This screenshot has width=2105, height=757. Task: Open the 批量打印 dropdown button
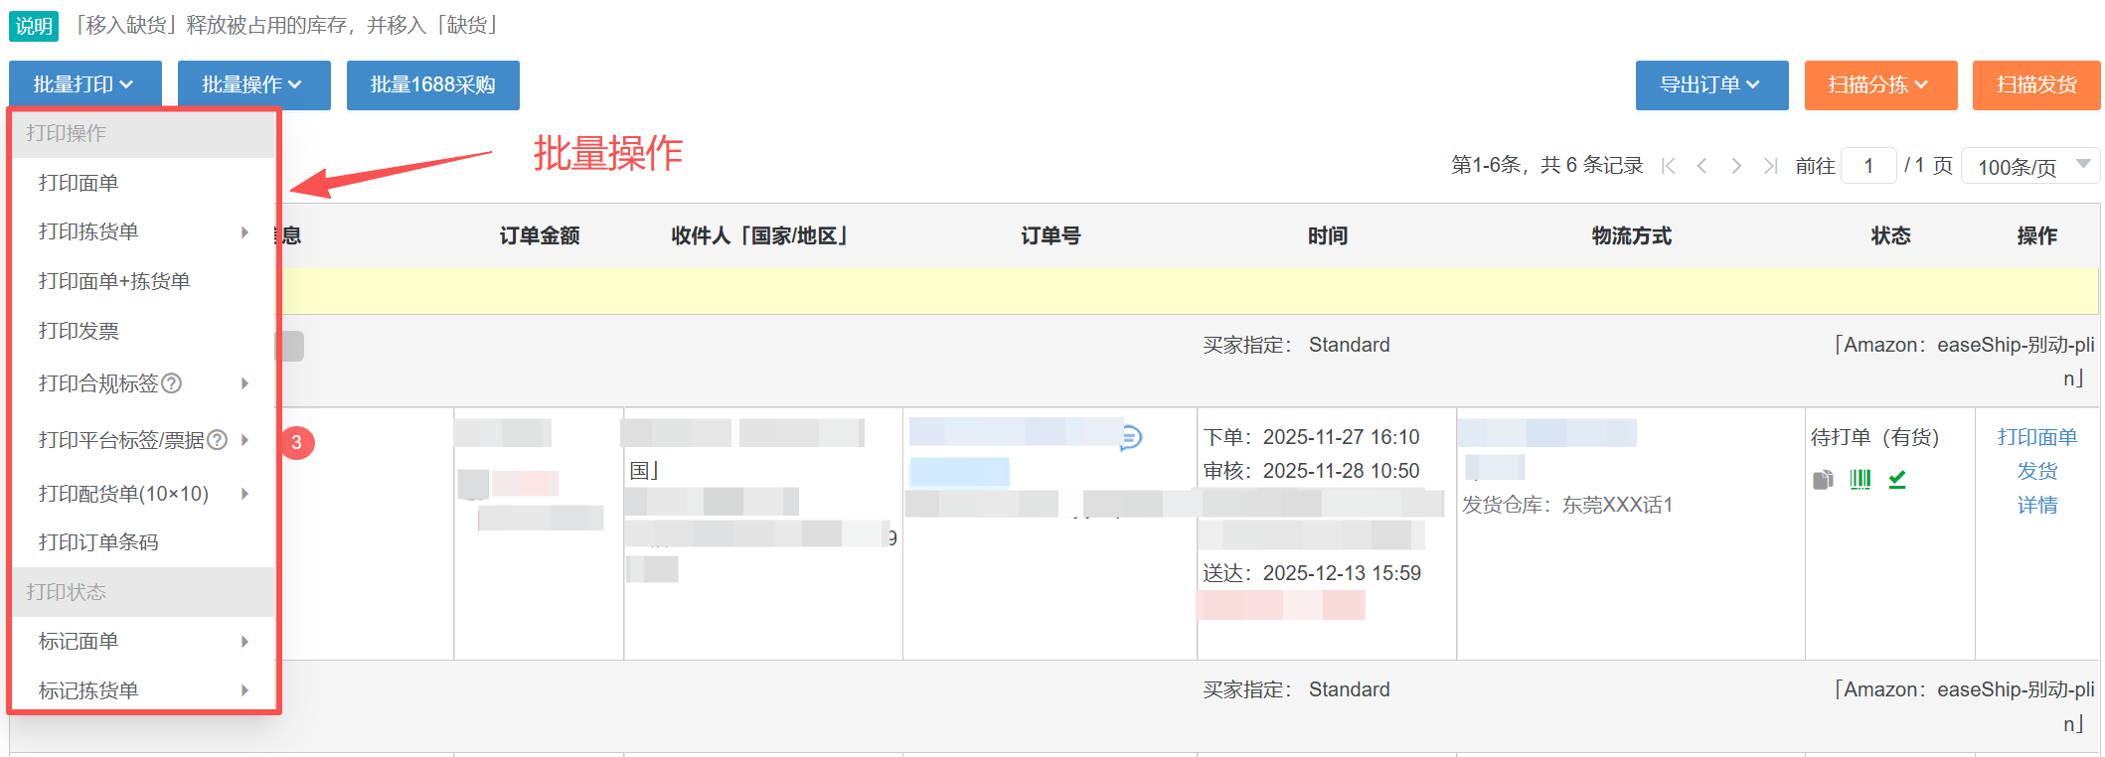[x=84, y=85]
